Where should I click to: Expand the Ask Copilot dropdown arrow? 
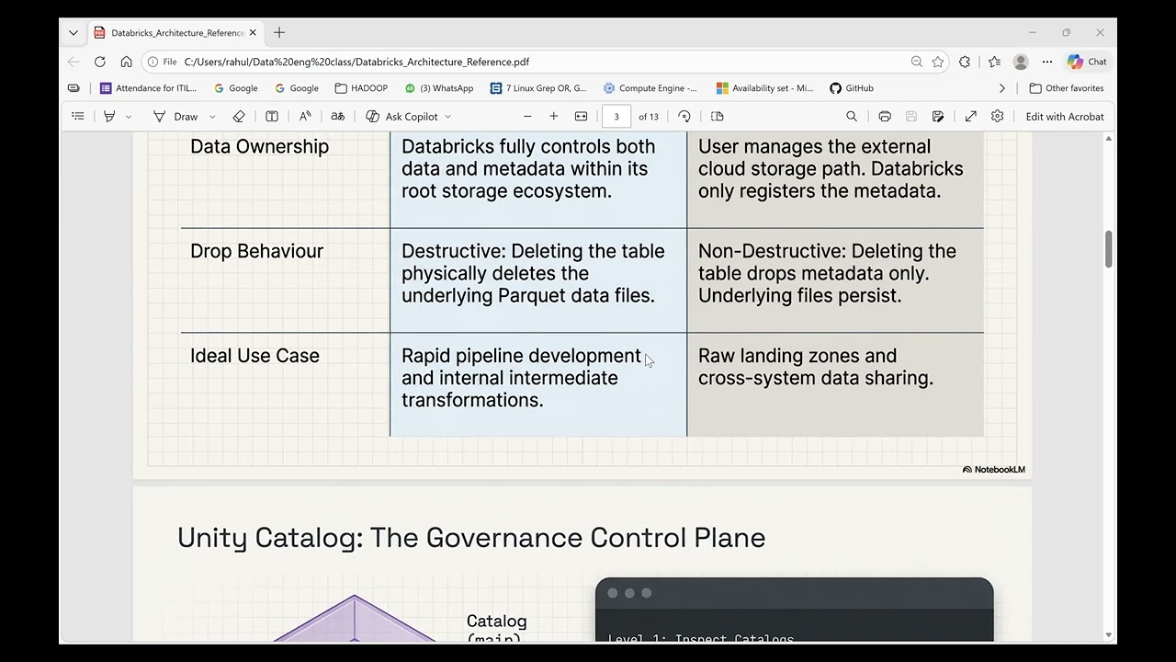[x=448, y=117]
